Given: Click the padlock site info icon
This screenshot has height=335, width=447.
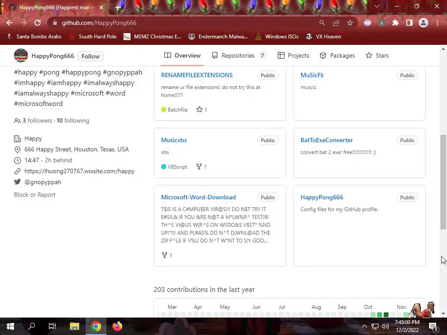Looking at the screenshot, I should 55,23.
